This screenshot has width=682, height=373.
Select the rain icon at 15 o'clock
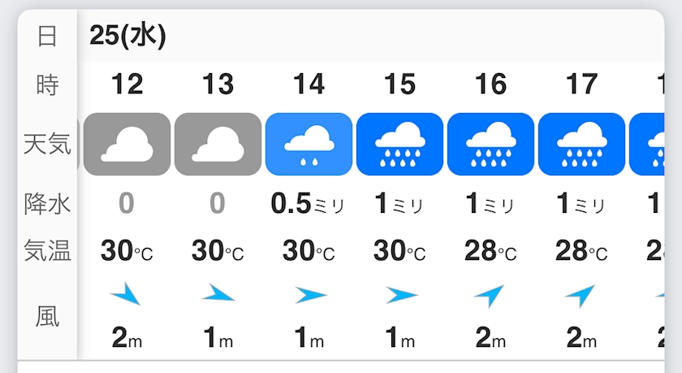tap(399, 145)
